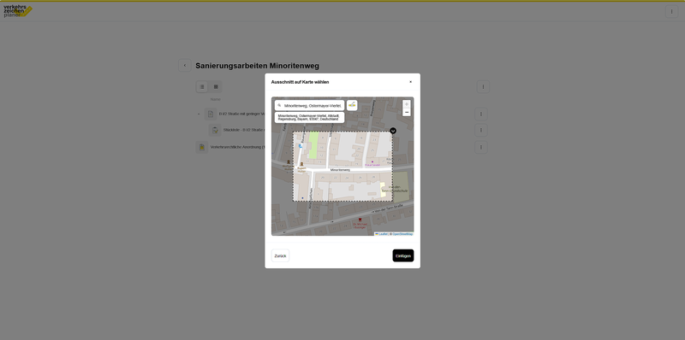Open the top-right header three-dot menu
The image size is (685, 340).
tap(671, 12)
